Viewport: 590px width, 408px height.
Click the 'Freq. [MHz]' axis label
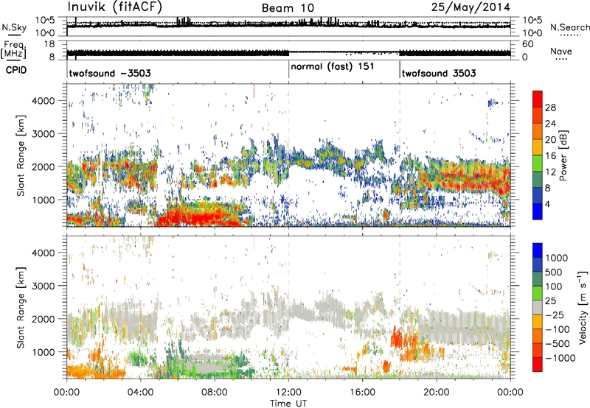click(13, 50)
